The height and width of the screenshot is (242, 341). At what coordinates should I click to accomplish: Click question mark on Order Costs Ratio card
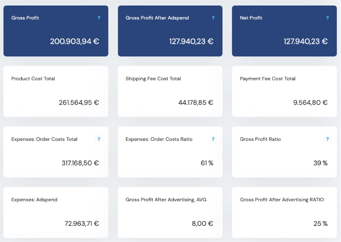point(213,139)
